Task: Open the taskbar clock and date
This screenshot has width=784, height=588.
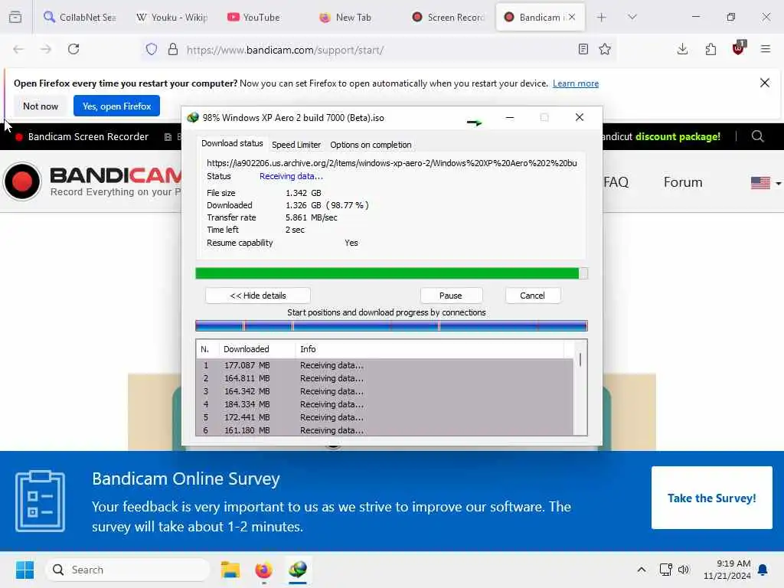Action: (x=727, y=570)
